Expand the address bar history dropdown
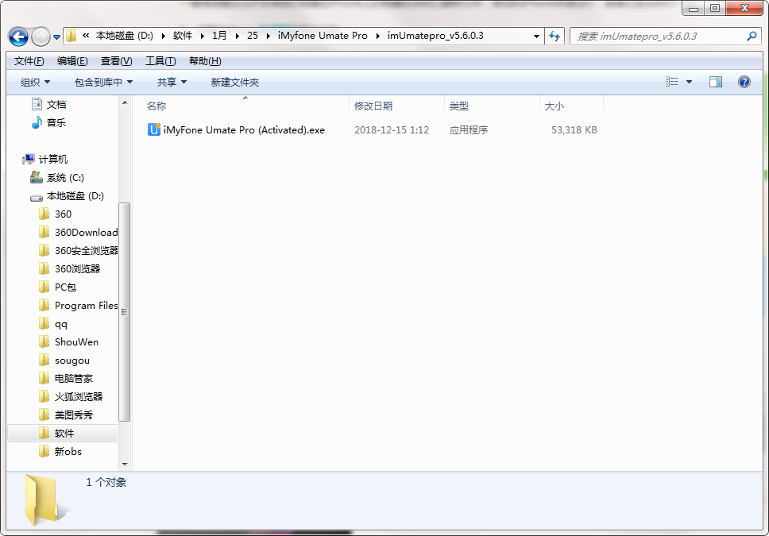The width and height of the screenshot is (769, 536). 536,37
